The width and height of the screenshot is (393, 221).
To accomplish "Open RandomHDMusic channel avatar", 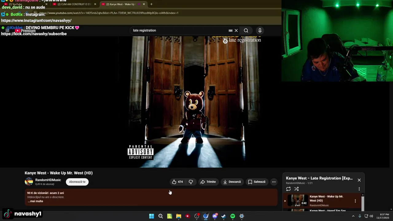I will point(29,182).
